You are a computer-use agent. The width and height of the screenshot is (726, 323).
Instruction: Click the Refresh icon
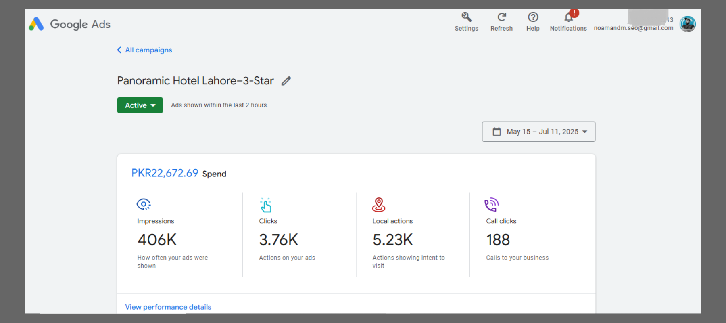tap(501, 17)
